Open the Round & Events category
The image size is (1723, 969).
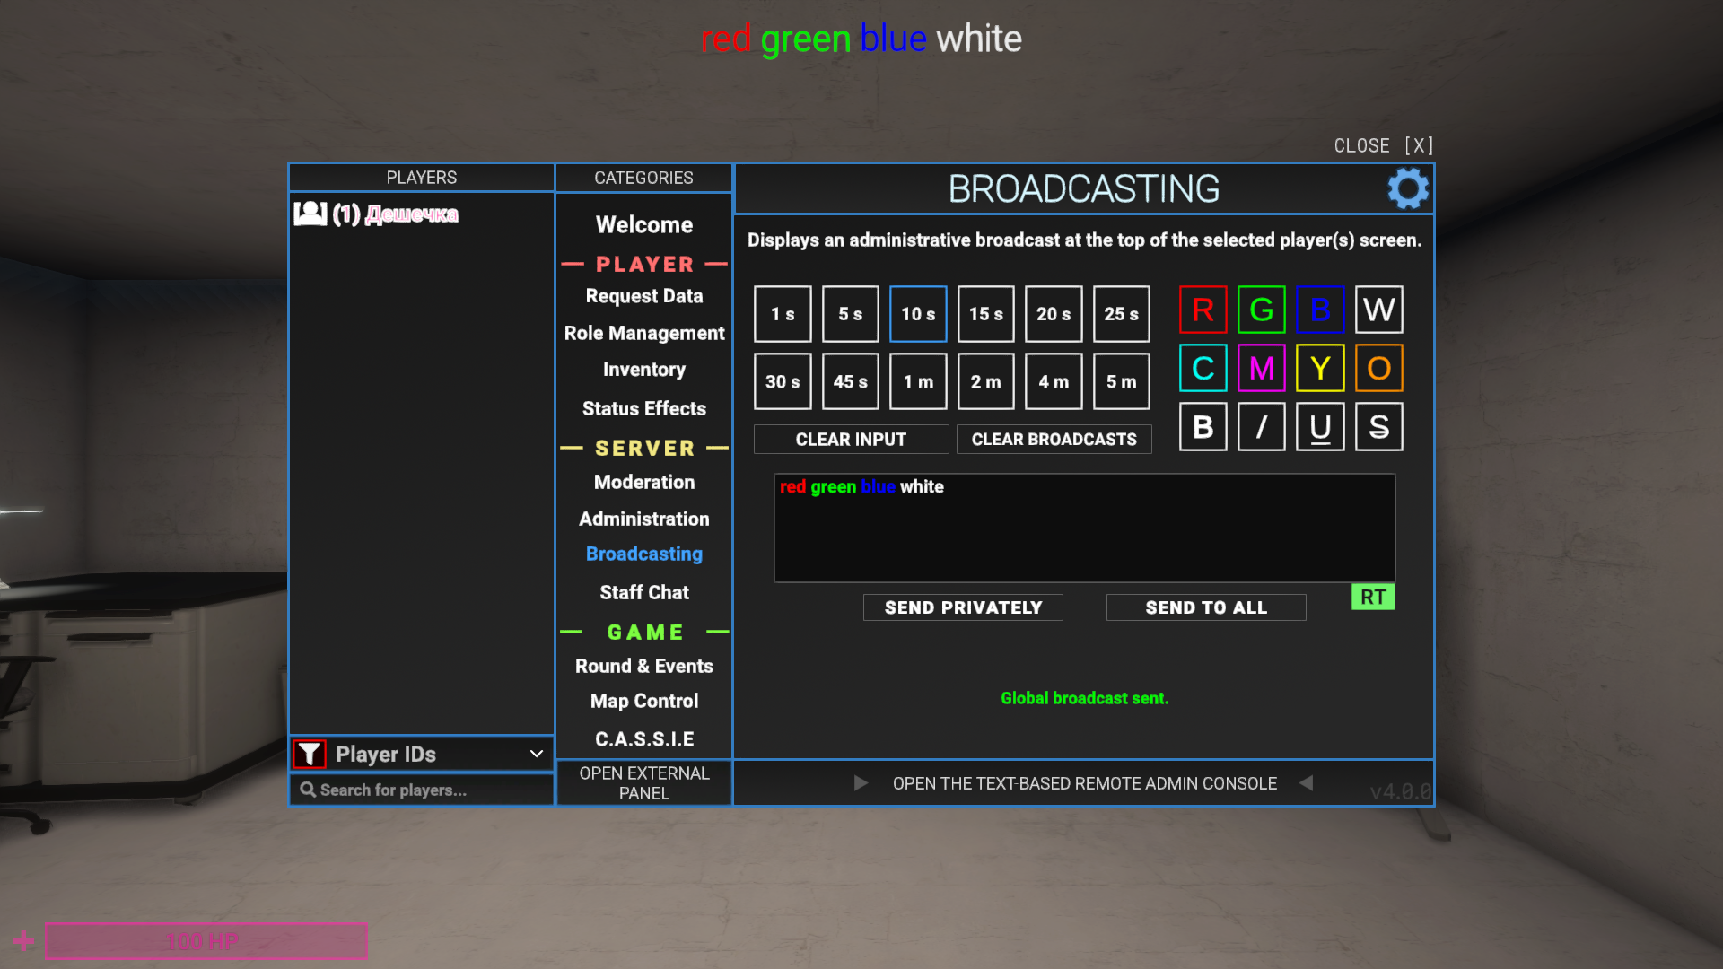[x=643, y=666]
